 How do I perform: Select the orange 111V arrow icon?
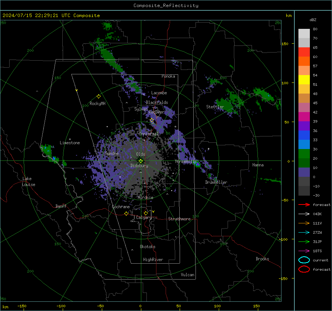(x=304, y=223)
